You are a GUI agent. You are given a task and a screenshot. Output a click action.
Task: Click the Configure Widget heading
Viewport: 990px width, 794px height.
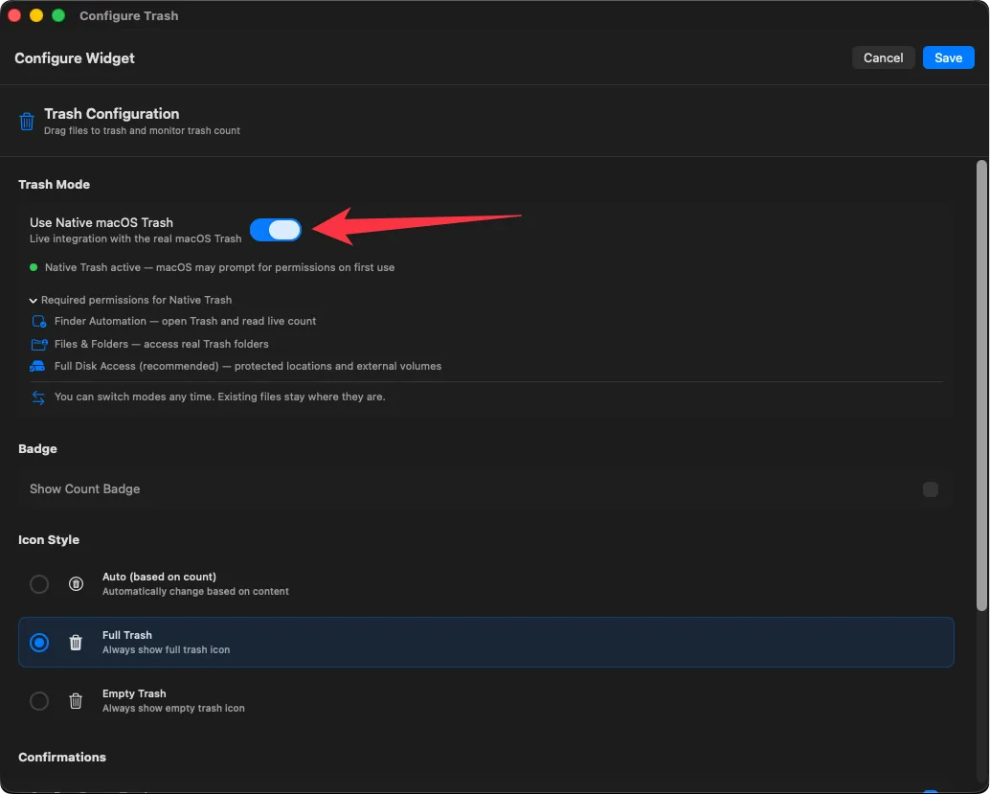point(75,58)
